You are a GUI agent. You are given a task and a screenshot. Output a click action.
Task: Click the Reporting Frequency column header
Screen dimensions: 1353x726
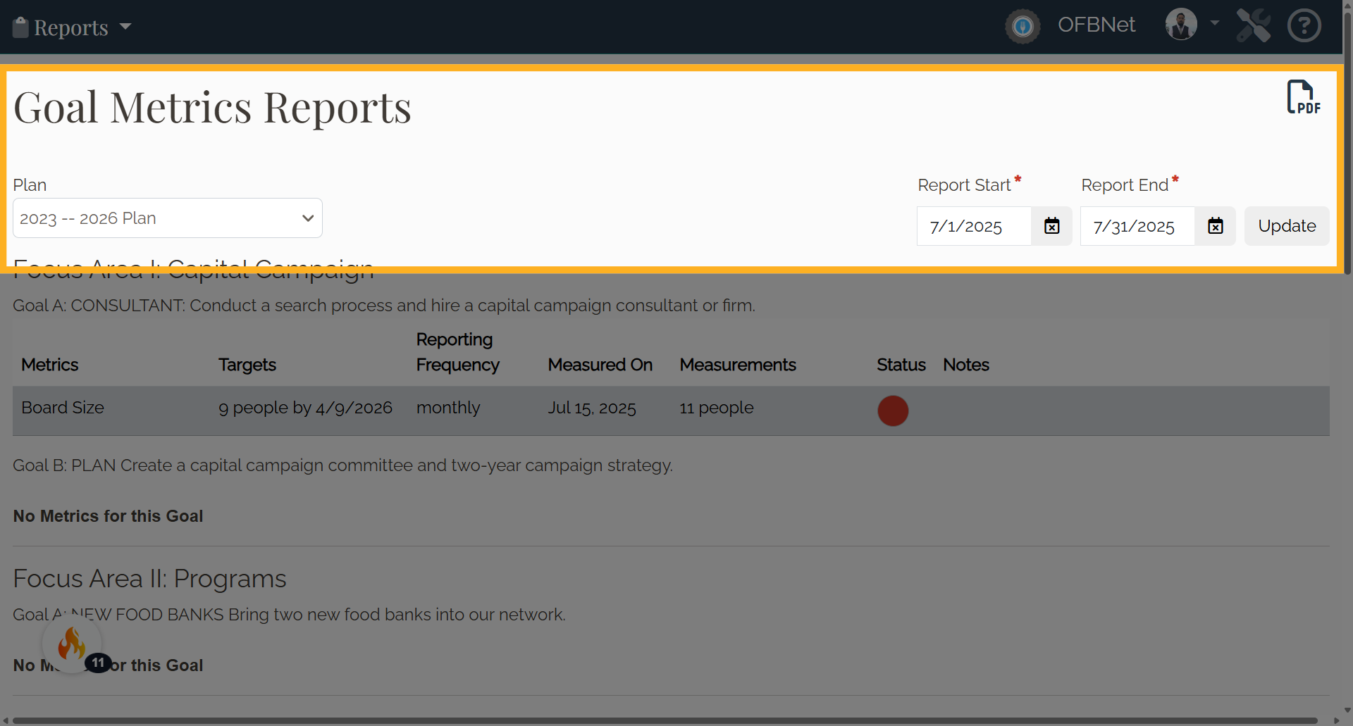click(458, 352)
